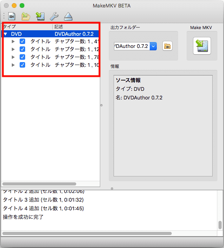The height and width of the screenshot is (248, 224).
Task: Open preferences wrench icon
Action: [54, 16]
